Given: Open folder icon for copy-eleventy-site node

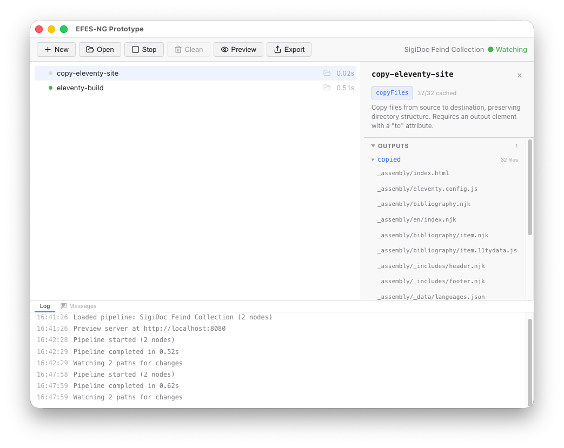Looking at the screenshot, I should (x=327, y=73).
